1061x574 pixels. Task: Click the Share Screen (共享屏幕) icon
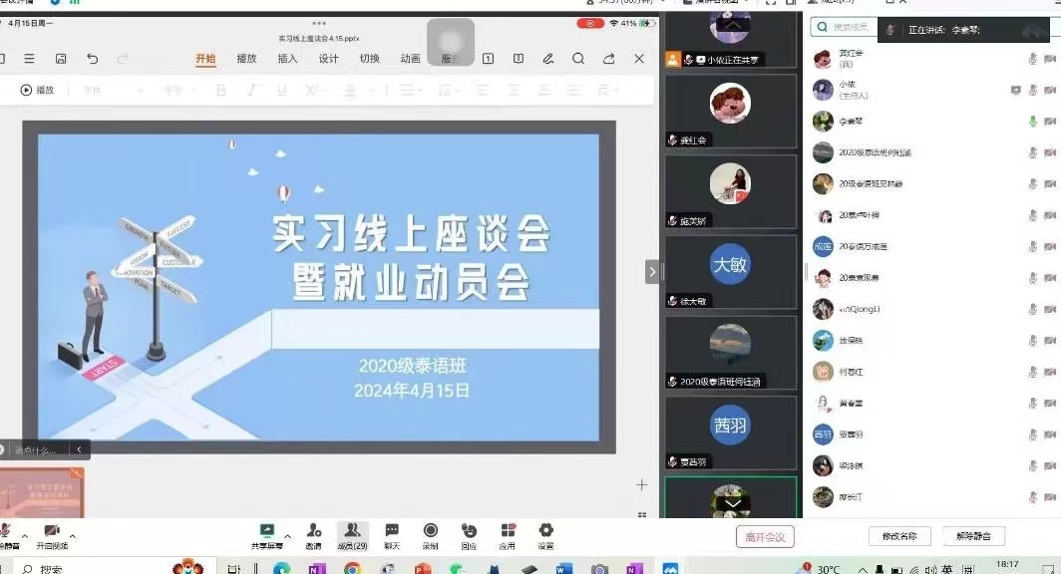pyautogui.click(x=266, y=531)
